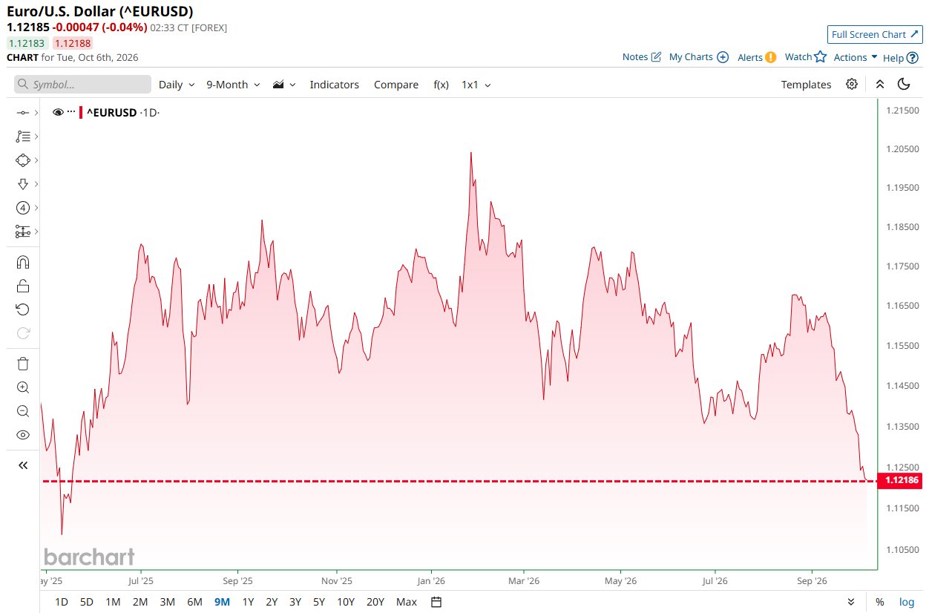Select the 10Y range tab
The image size is (929, 613).
coord(346,602)
